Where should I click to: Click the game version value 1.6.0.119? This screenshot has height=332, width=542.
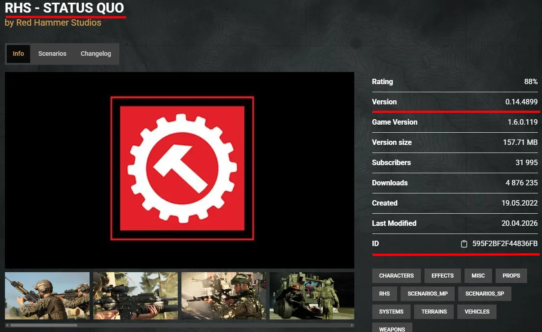pyautogui.click(x=523, y=122)
